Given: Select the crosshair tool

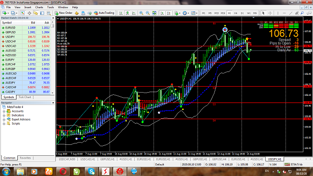Looking at the screenshot, I should coord(270,13).
